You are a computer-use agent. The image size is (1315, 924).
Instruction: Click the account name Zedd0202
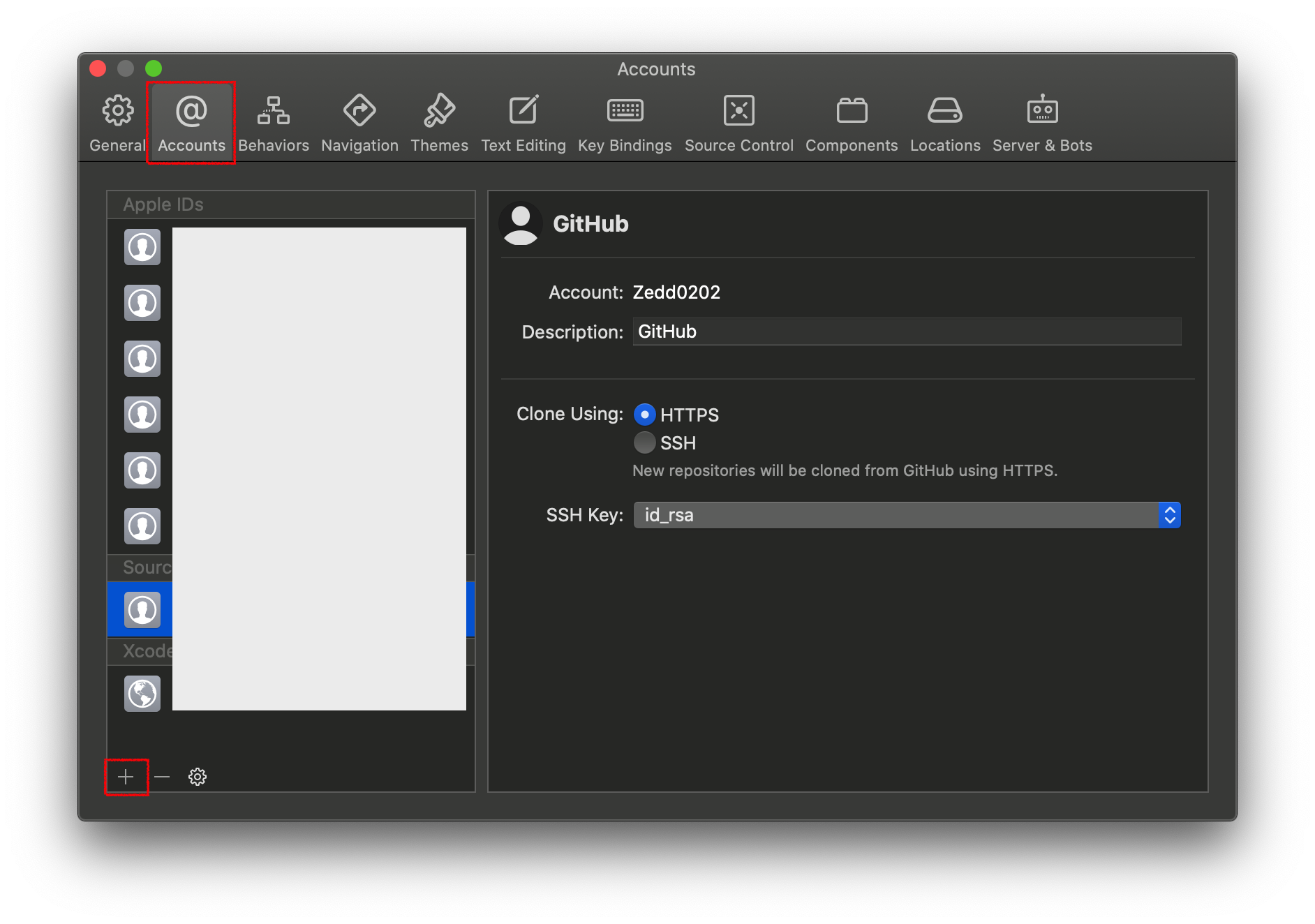[676, 292]
